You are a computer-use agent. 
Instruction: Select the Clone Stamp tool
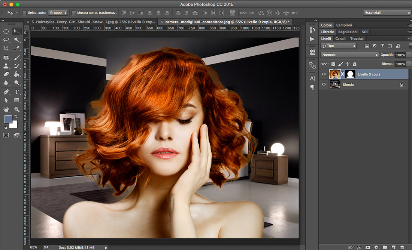coord(6,66)
